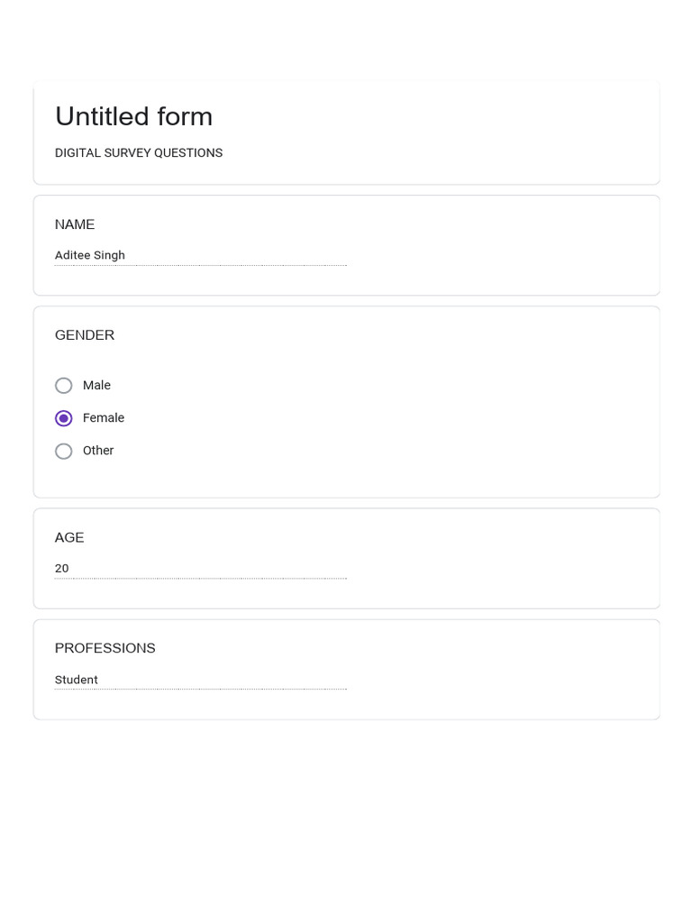
Task: Click the "Other" option label text
Action: [x=98, y=451]
